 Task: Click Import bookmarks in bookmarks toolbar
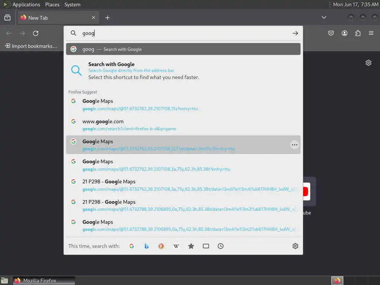tap(31, 46)
